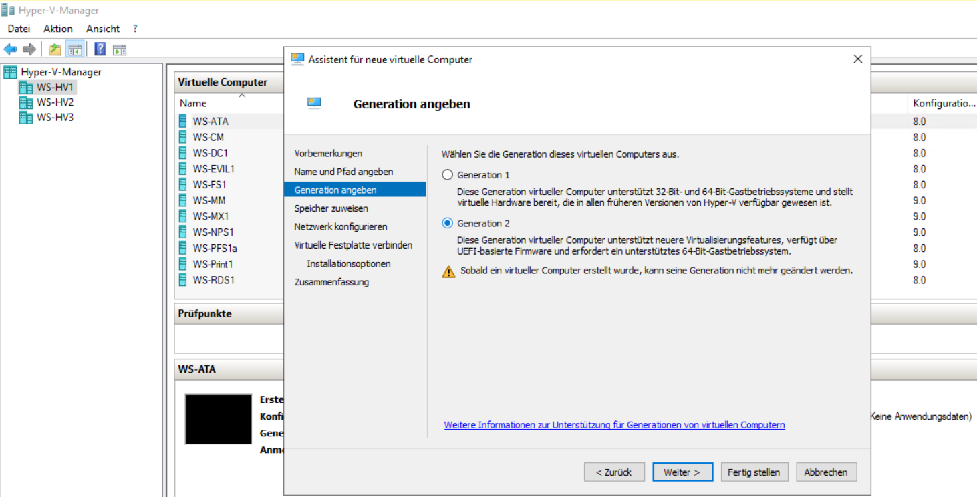Image resolution: width=977 pixels, height=497 pixels.
Task: Click the VM icon next to WS-EVIL1
Action: pos(184,169)
